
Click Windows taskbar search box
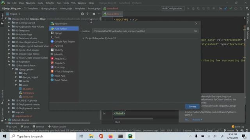click(43, 136)
